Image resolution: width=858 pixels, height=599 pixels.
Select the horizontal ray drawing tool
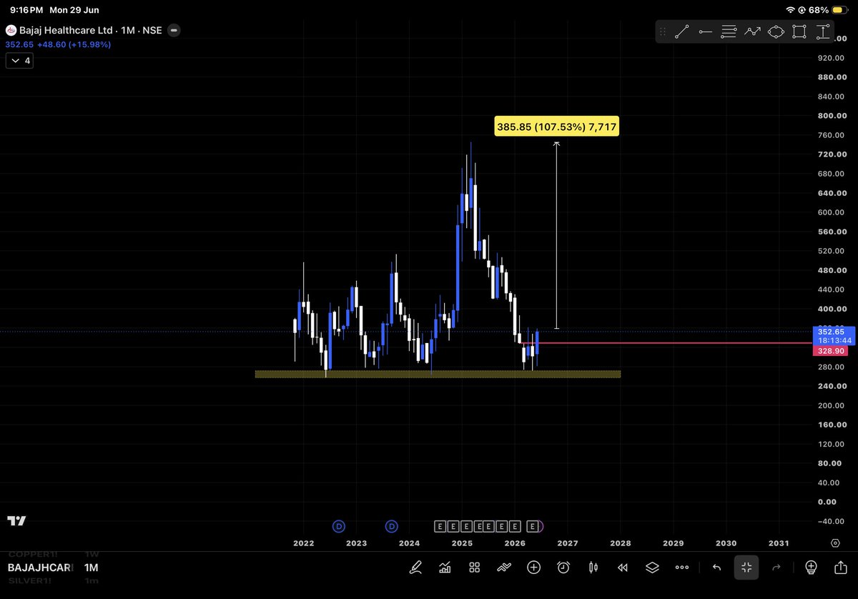click(x=705, y=31)
